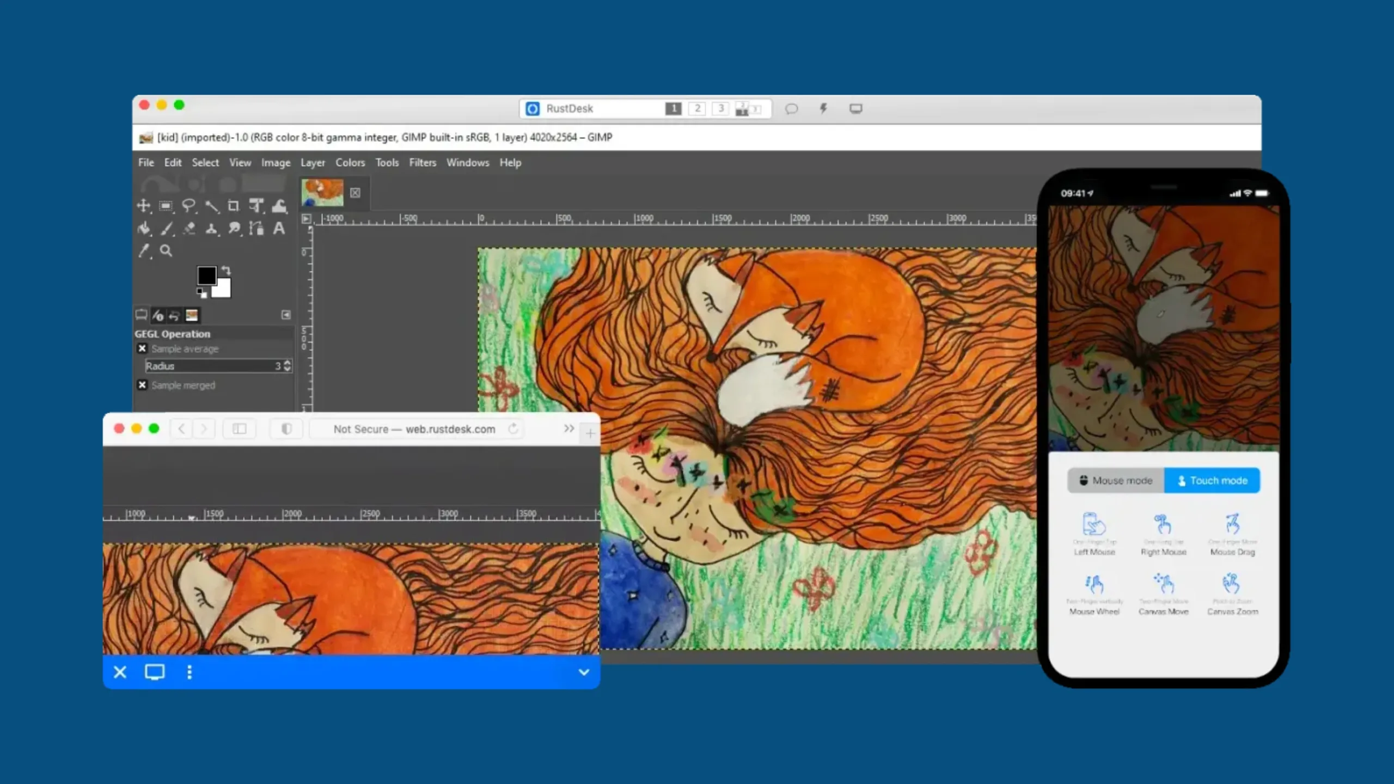Select the Color Picker eyedropper tool
1394x784 pixels.
144,251
